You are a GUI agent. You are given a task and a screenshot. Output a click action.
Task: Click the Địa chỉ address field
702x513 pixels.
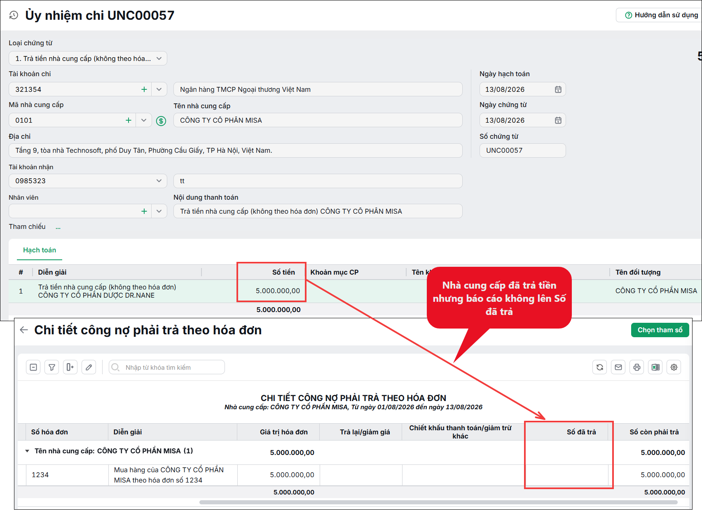(236, 150)
